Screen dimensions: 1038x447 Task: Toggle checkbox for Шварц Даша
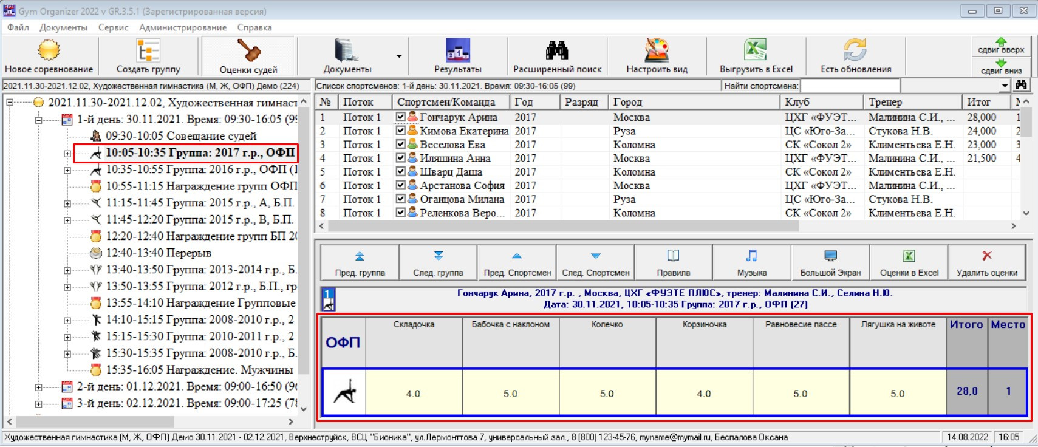click(400, 171)
